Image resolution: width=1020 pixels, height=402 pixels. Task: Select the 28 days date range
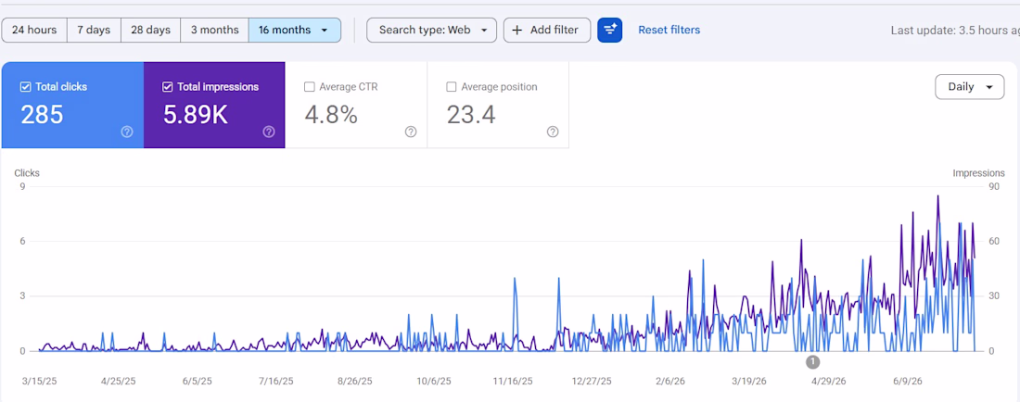click(150, 30)
